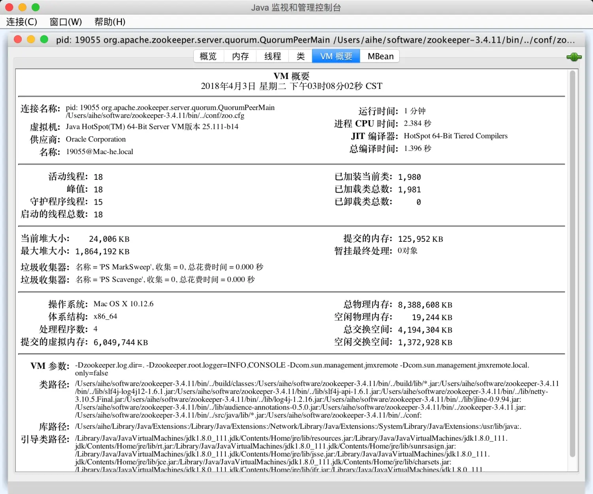This screenshot has width=593, height=494.
Task: Click the VM 概要 heading text
Action: click(x=292, y=76)
